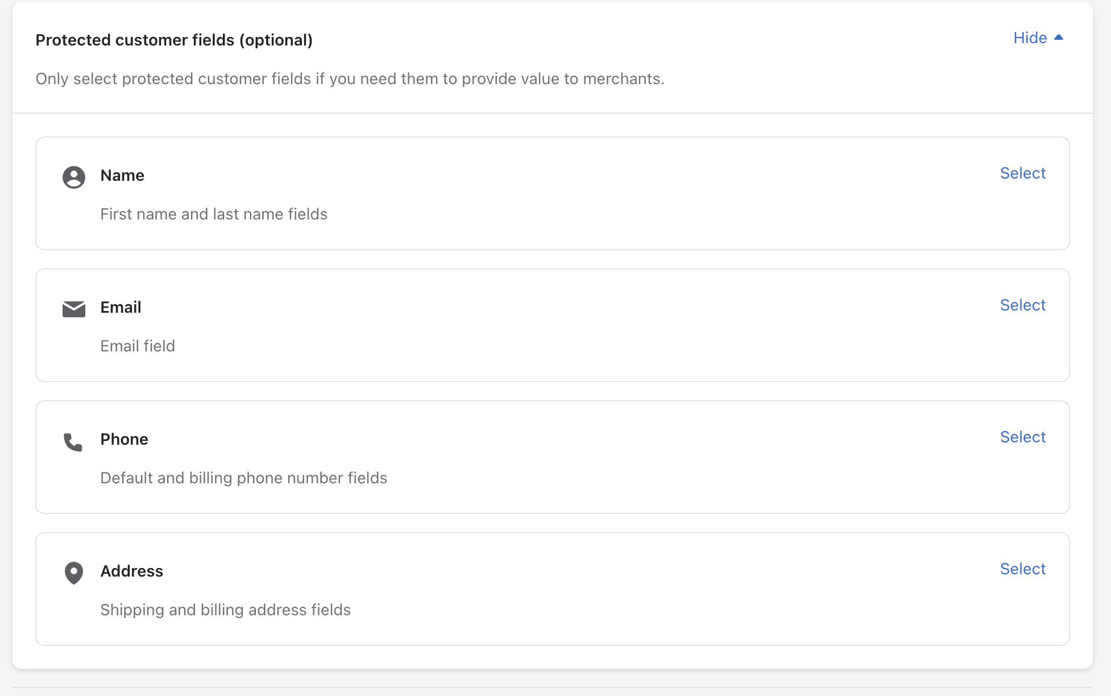Viewport: 1111px width, 696px height.
Task: Click the location pin icon beside Address
Action: (x=73, y=573)
